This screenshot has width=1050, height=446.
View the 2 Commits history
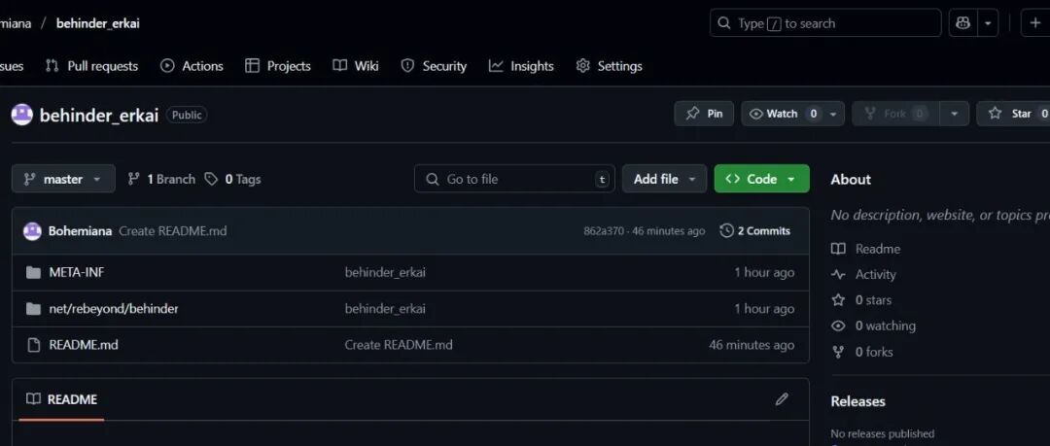coord(755,231)
